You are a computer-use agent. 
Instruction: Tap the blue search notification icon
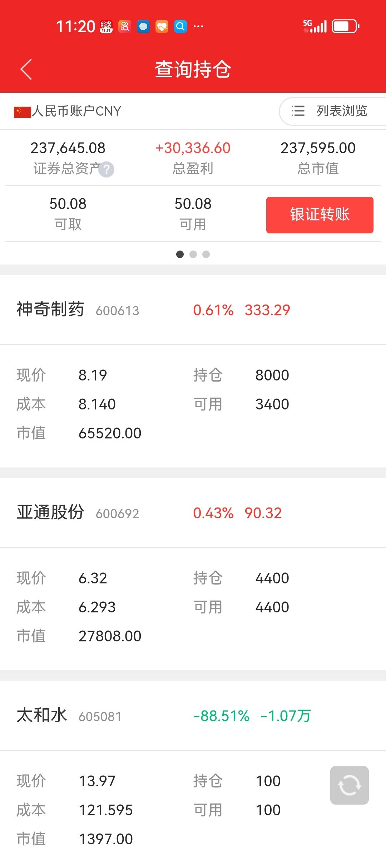point(180,26)
